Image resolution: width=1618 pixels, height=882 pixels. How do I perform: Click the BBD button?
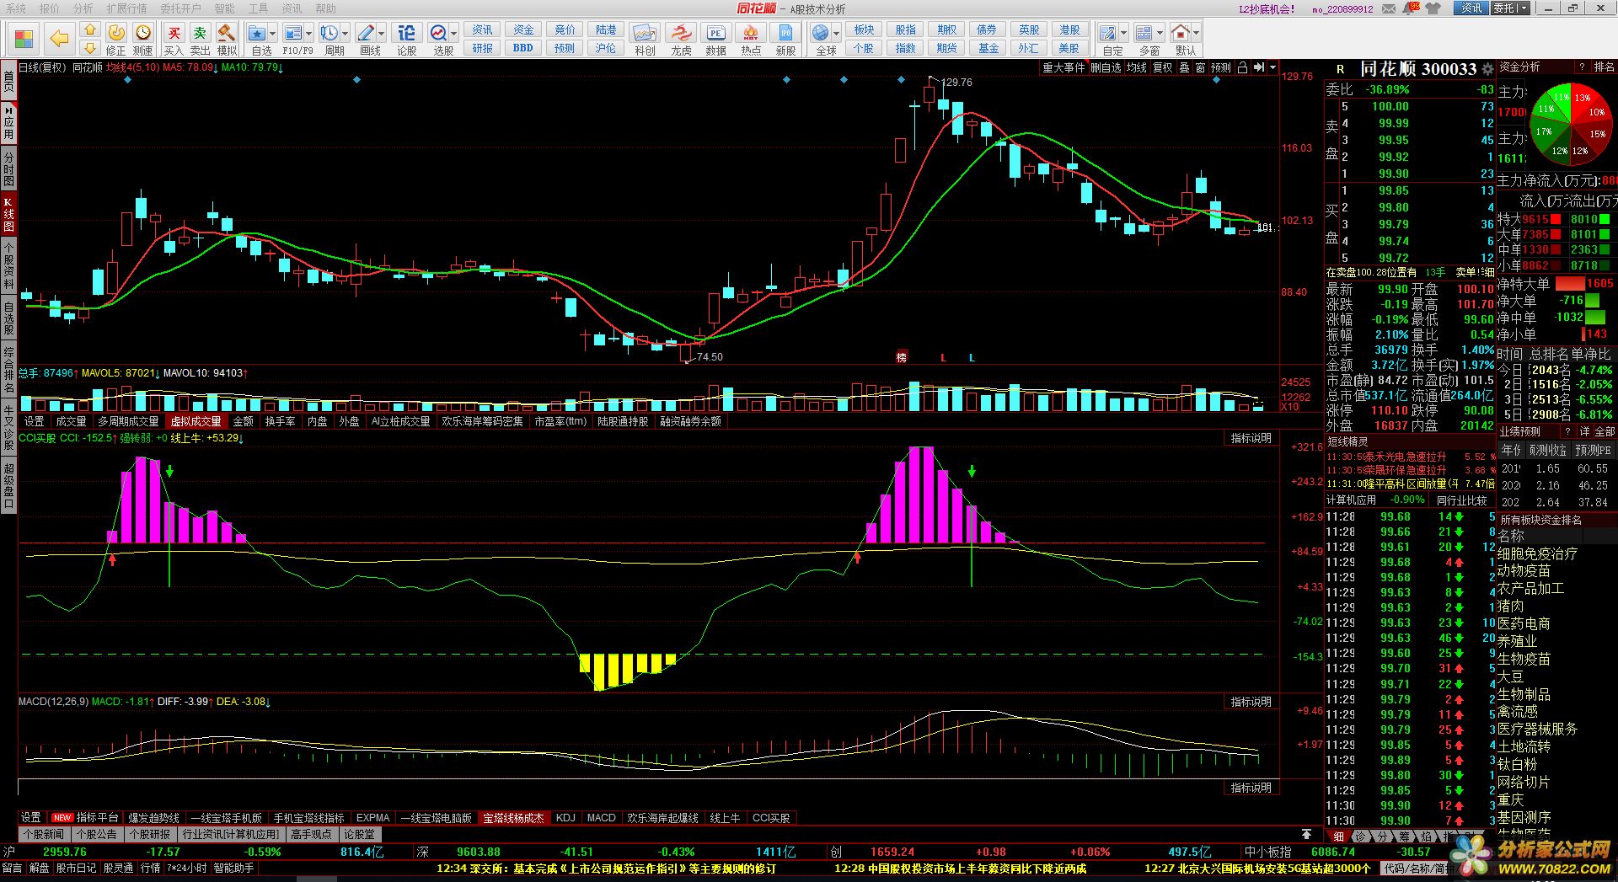click(523, 48)
